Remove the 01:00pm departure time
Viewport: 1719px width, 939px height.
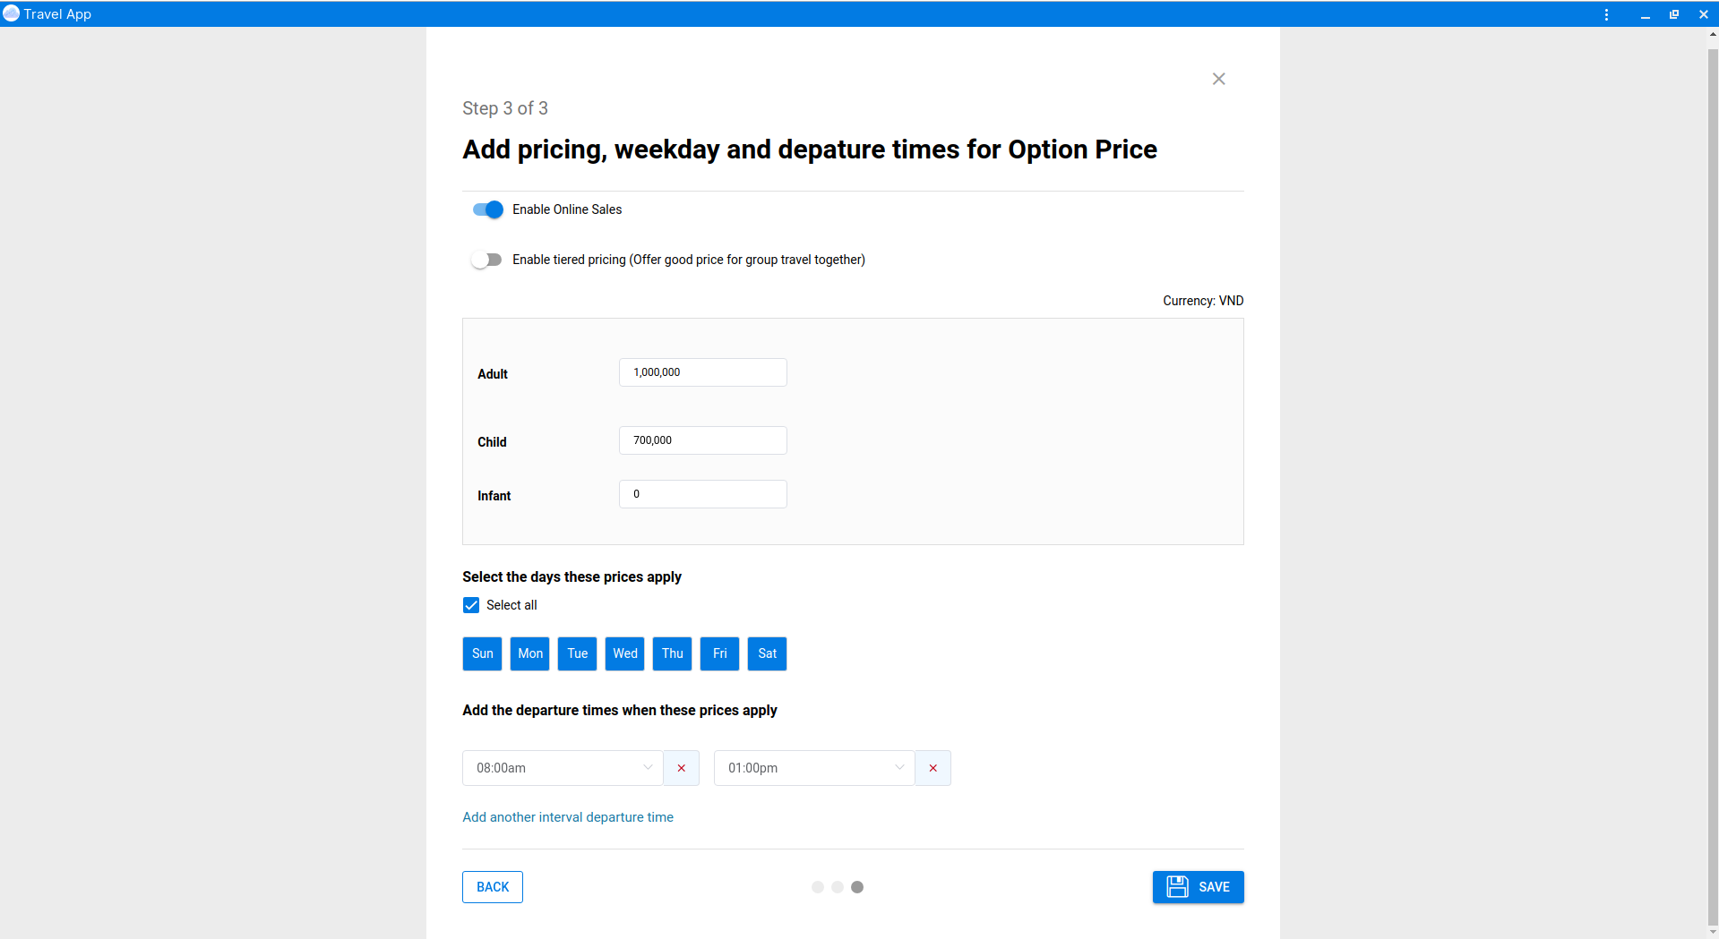point(933,768)
